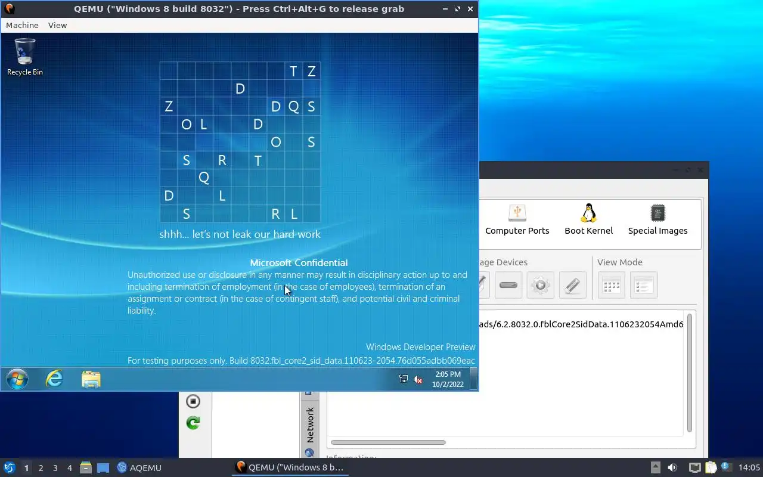The image size is (763, 477).
Task: Click the stop VM button in AQEMU
Action: pos(193,401)
